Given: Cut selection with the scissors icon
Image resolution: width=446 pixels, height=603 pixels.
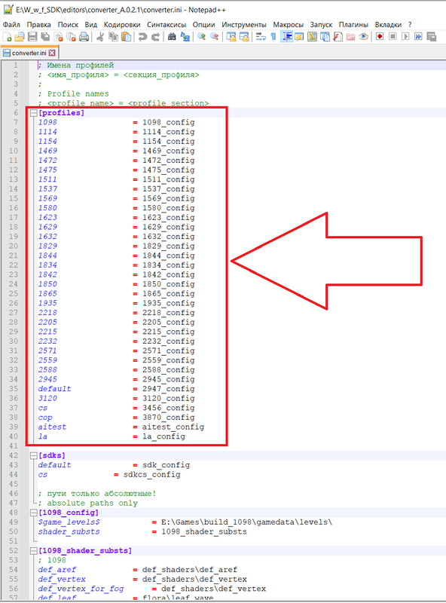Looking at the screenshot, I should [100, 37].
